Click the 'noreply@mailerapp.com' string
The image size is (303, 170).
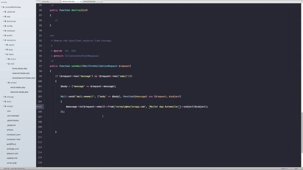(130, 107)
